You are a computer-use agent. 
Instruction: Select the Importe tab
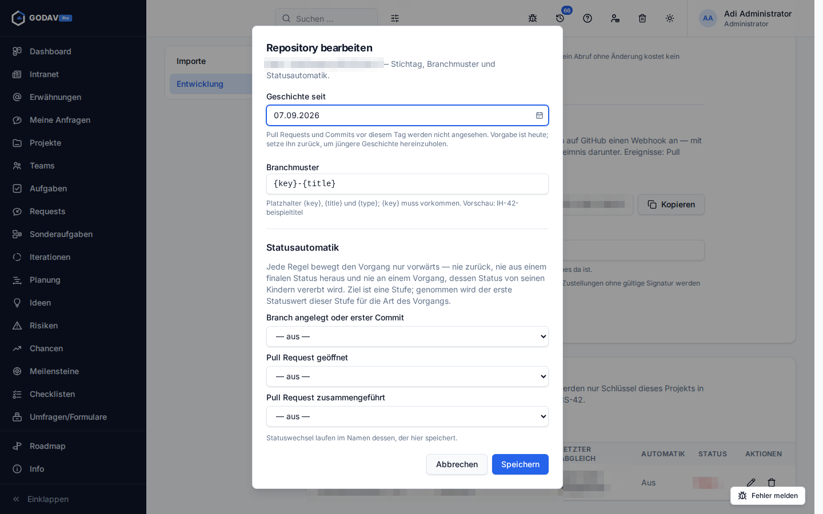point(211,61)
